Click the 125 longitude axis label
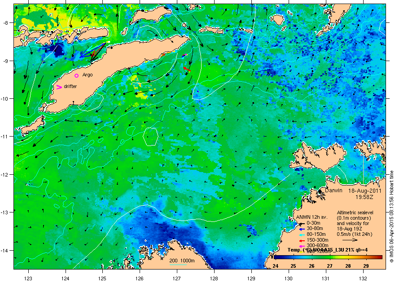Screen dimensions: 395x283 pos(102,279)
